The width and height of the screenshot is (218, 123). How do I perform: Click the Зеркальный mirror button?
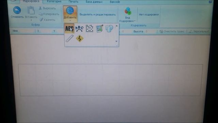point(199,32)
